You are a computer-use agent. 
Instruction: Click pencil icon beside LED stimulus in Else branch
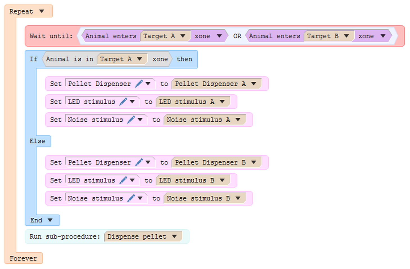pyautogui.click(x=123, y=180)
